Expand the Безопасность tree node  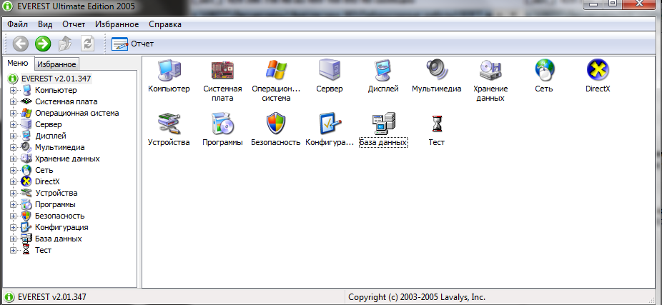(x=13, y=216)
